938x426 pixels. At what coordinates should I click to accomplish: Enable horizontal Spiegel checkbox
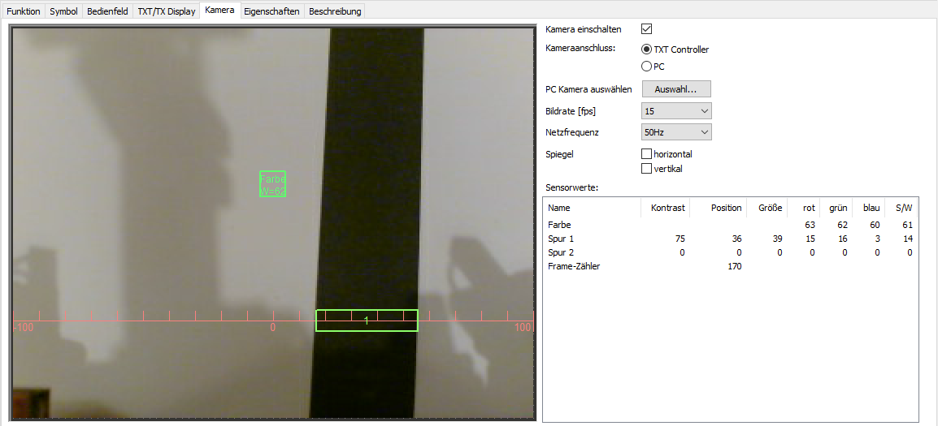(x=646, y=154)
